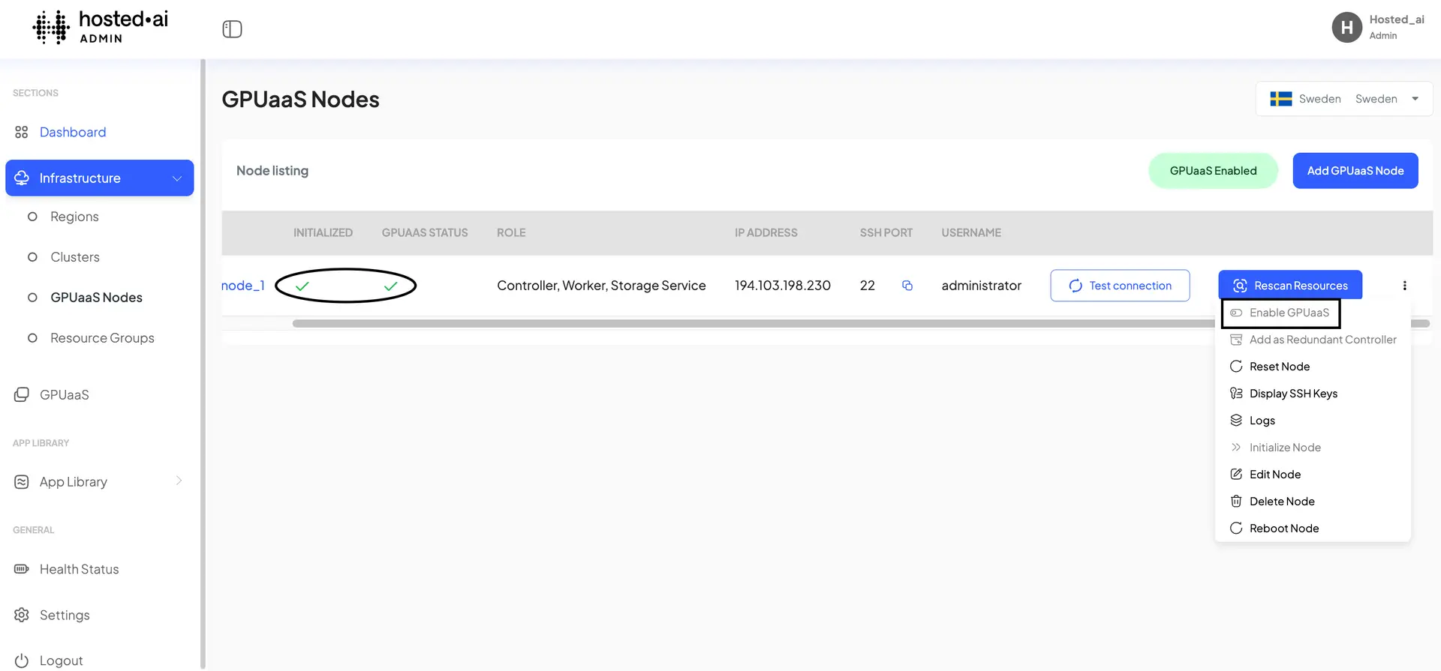Screen dimensions: 1441x671
Task: Click the Edit Node pencil icon
Action: (x=1236, y=475)
